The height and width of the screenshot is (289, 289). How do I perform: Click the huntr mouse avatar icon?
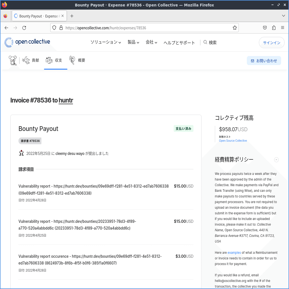click(13, 60)
